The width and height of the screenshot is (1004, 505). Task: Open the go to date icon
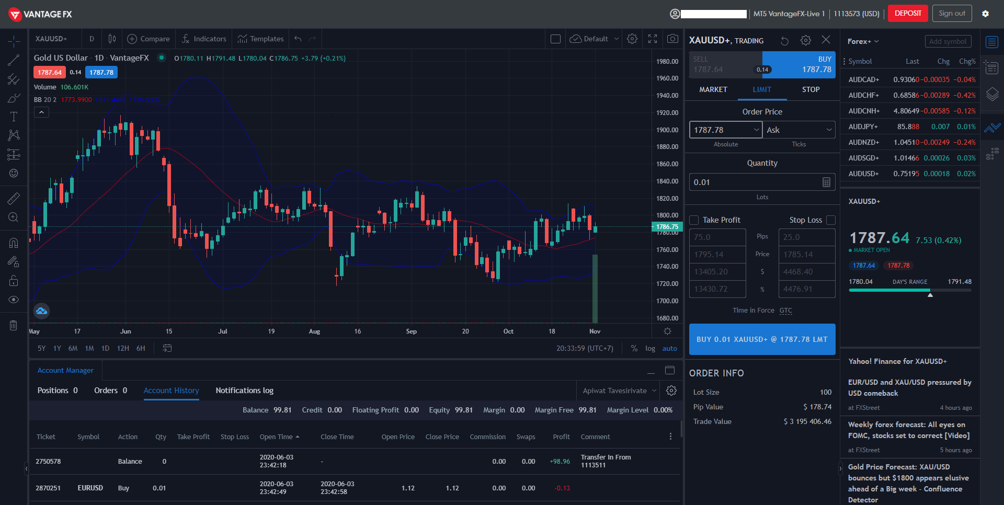167,348
